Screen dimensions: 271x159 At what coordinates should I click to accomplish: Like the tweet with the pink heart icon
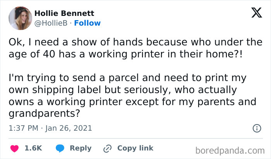click(15, 149)
